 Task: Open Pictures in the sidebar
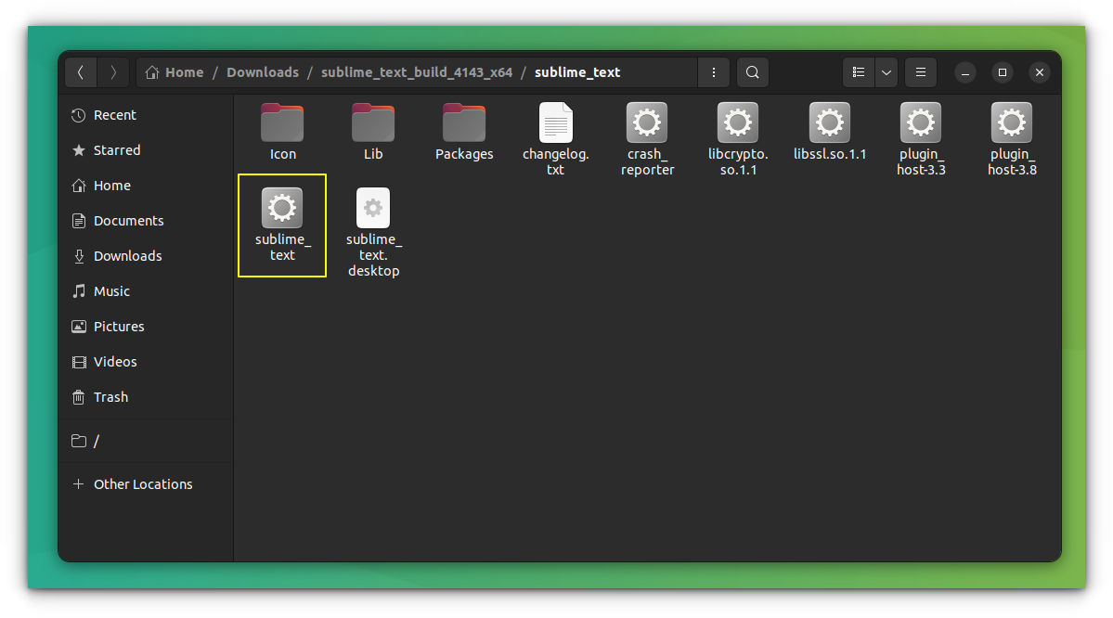pos(147,327)
